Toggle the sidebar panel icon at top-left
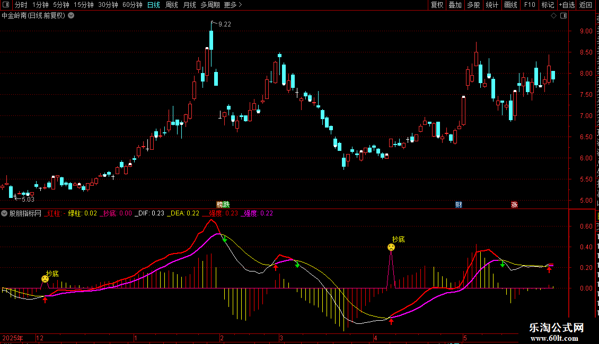Viewport: 599px width, 344px height. (6, 5)
